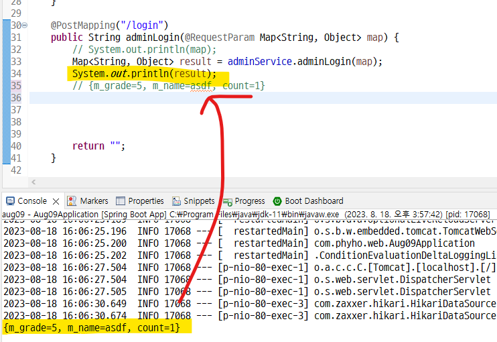Click the HikariDataSource log line at 16:06:30.649
497x342 pixels.
[250, 304]
